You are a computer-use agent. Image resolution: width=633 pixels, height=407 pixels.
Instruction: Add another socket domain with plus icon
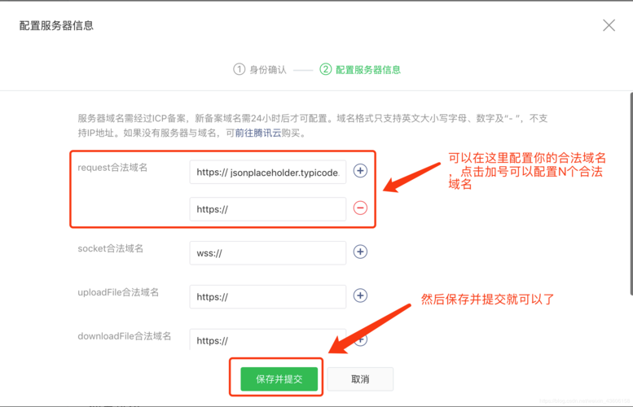[360, 252]
